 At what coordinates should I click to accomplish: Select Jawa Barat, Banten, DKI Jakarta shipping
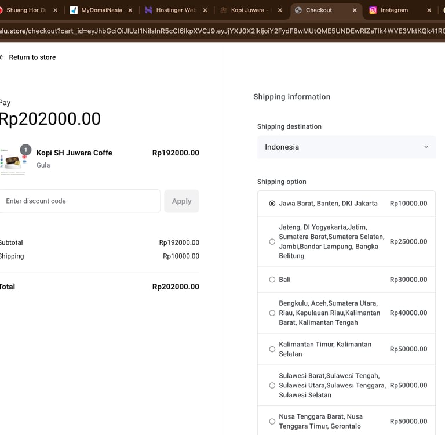click(272, 204)
